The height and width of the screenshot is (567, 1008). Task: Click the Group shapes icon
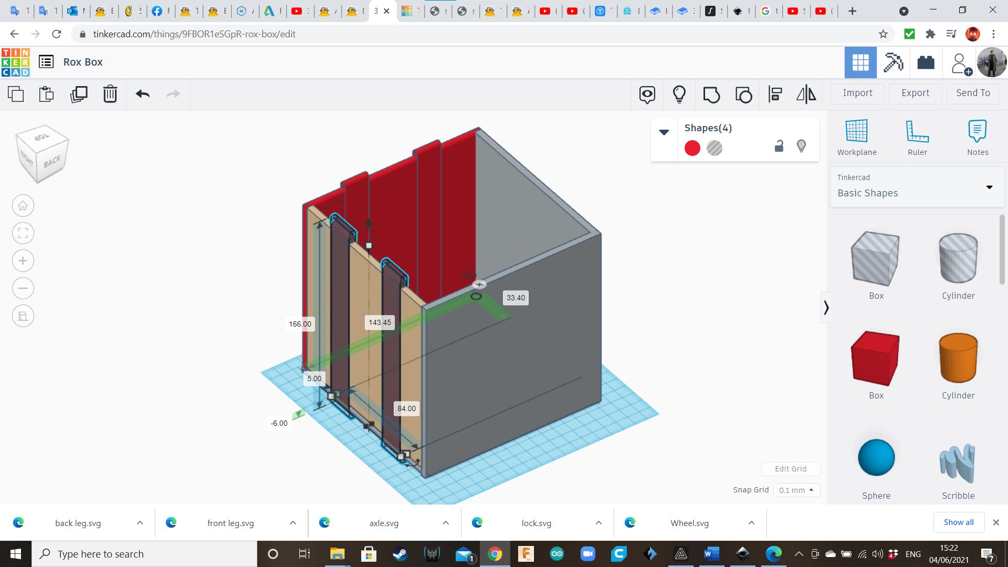[711, 94]
